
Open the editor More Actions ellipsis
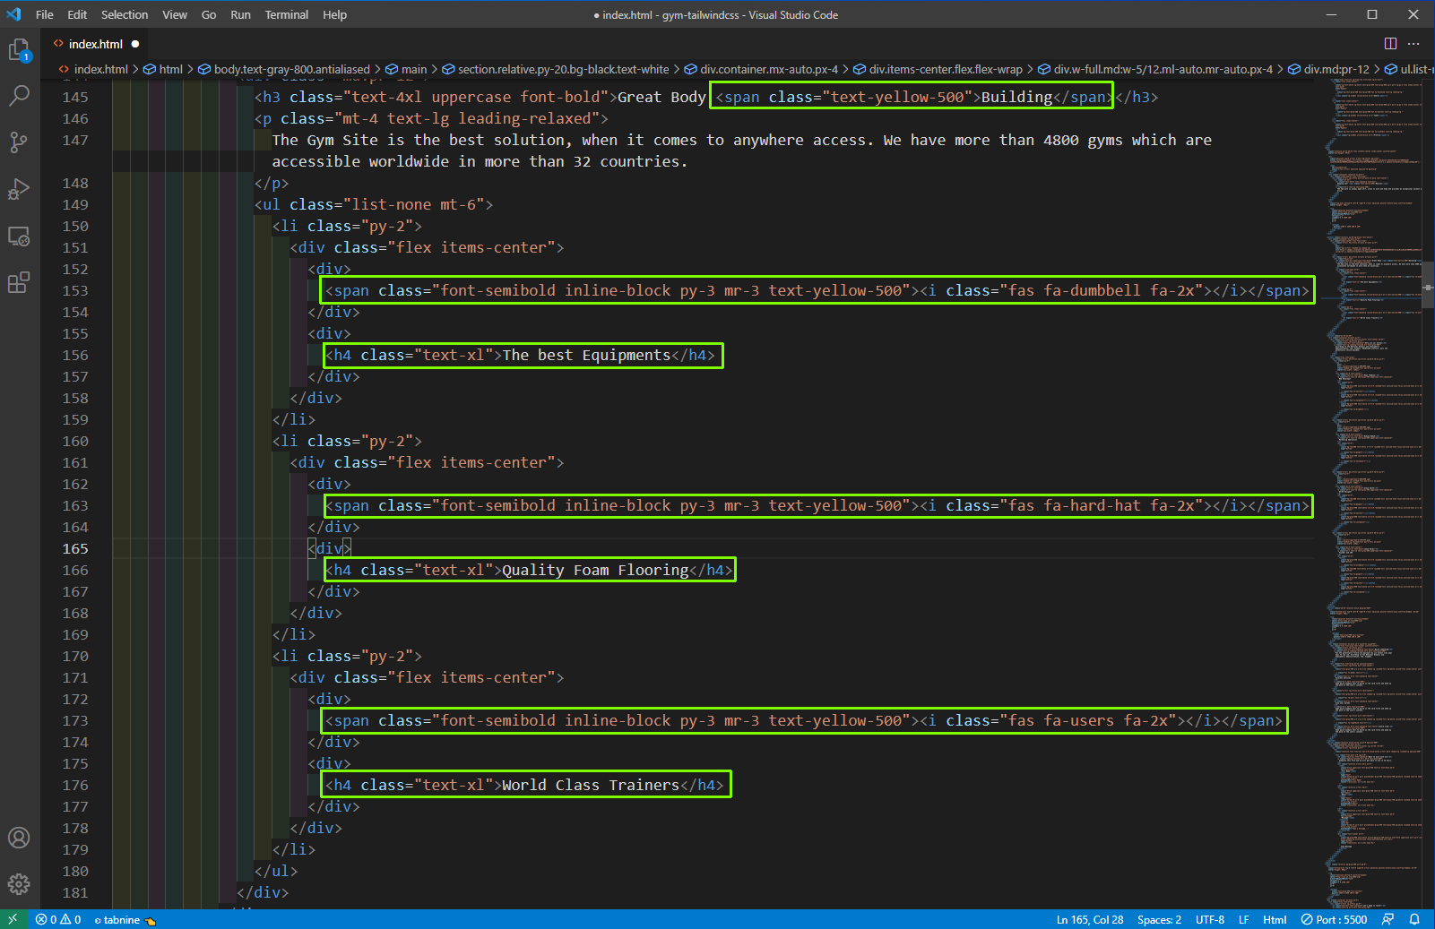point(1413,43)
